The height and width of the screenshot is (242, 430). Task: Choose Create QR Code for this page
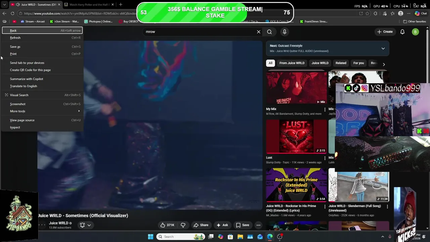[42, 70]
